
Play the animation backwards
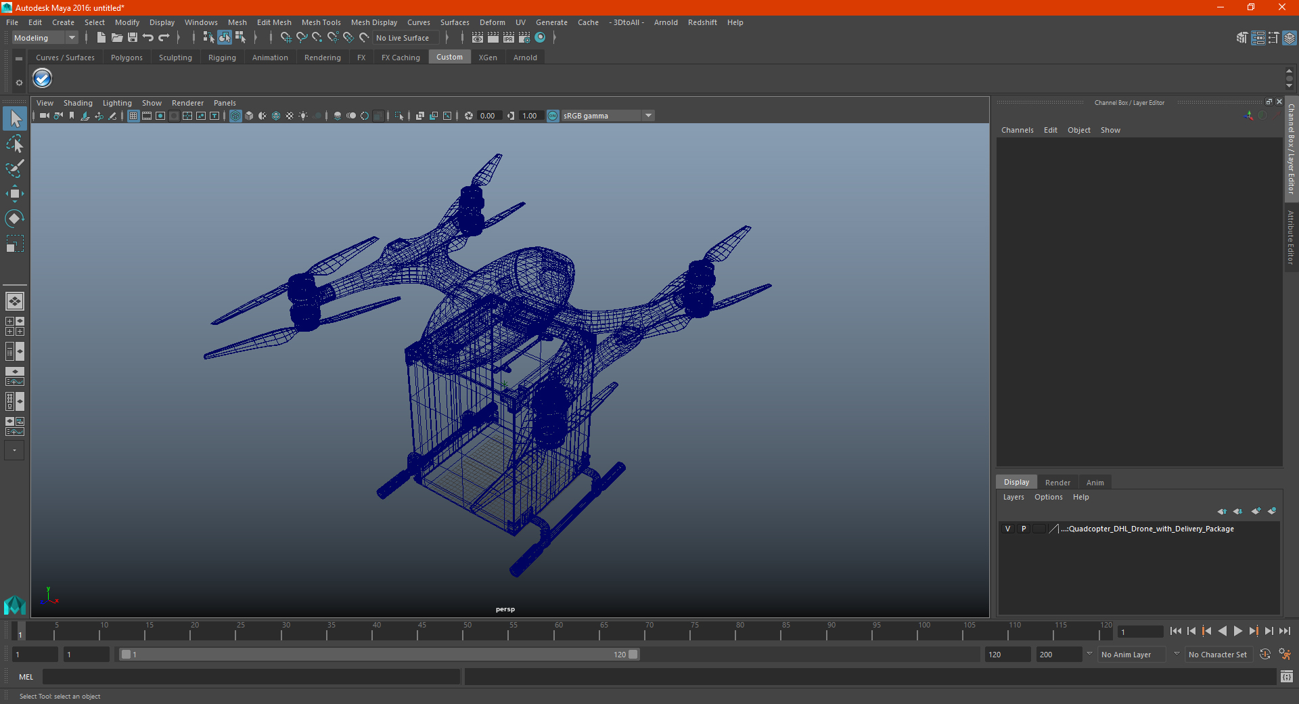1222,631
